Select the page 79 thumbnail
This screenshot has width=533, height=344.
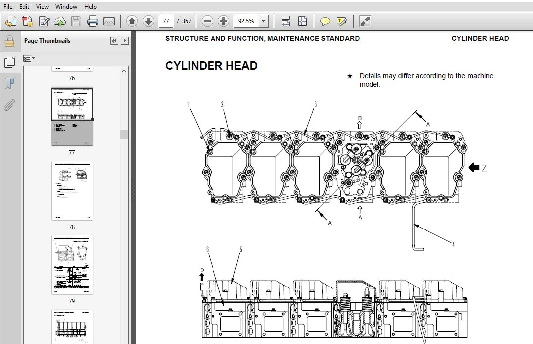[72, 265]
